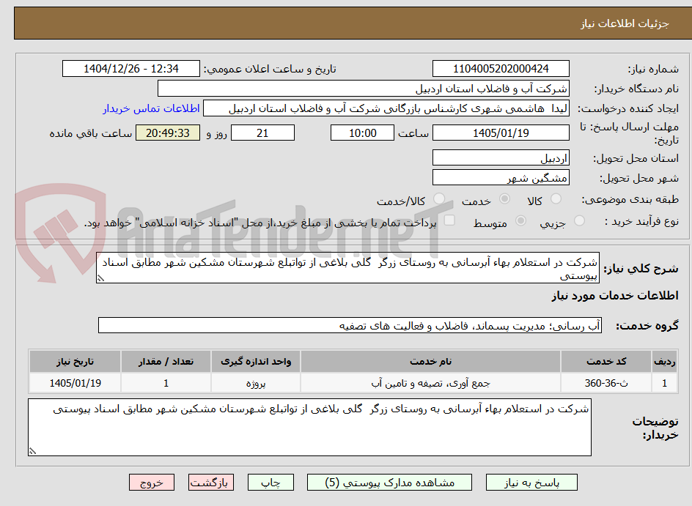The image size is (692, 506).
Task: Click the پاسخ به نیاز button
Action: [531, 482]
